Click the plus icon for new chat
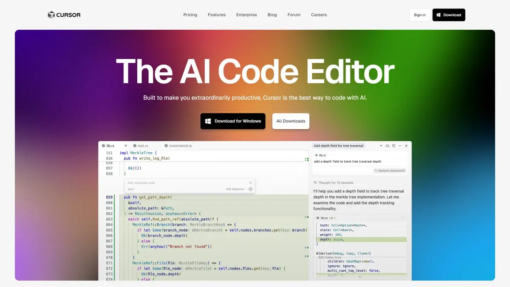This screenshot has width=510, height=287. [x=381, y=146]
